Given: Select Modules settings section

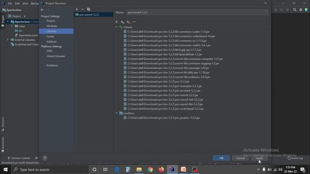Looking at the screenshot, I should [x=52, y=26].
